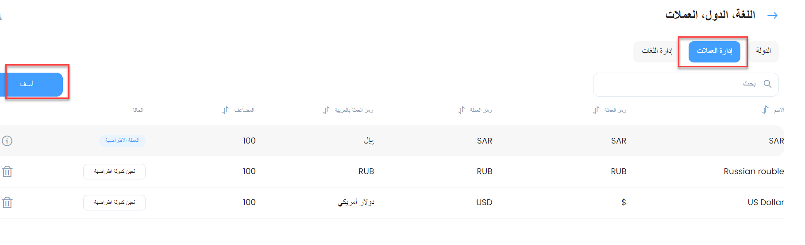
Task: Click the back arrow beside the page title
Action: (772, 16)
